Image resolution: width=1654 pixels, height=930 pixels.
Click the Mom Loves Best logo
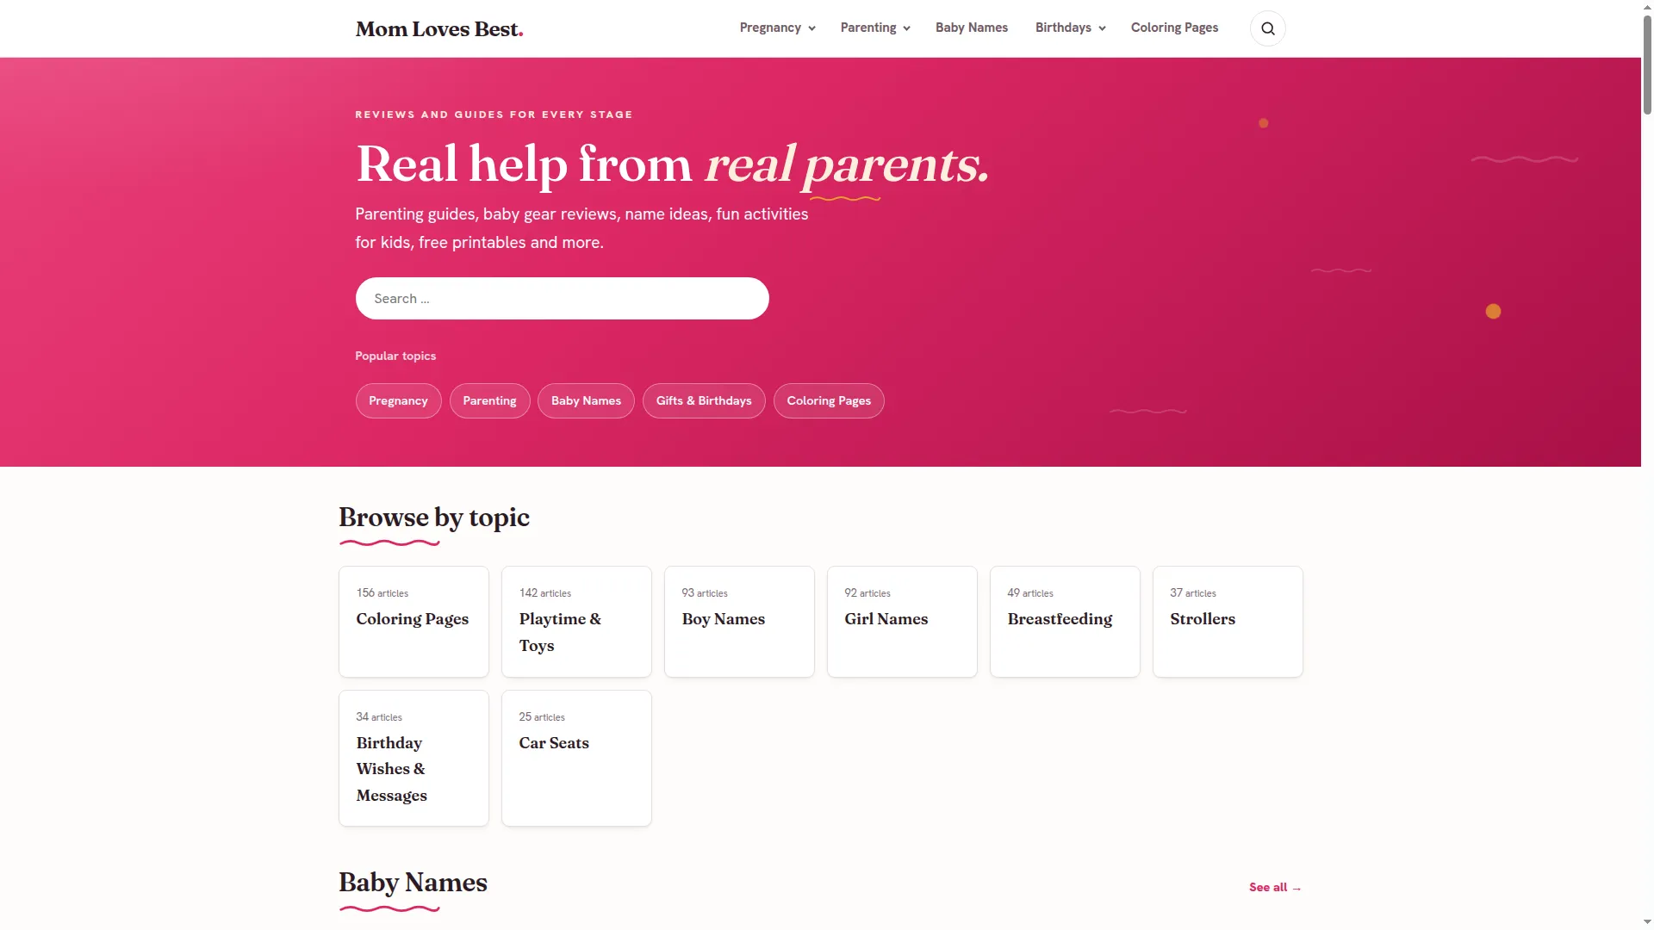point(439,29)
